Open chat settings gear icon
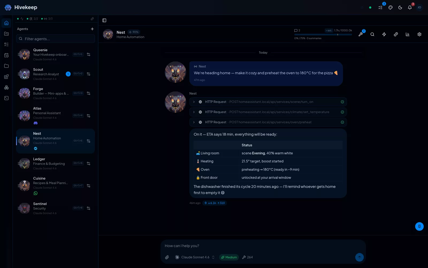Image resolution: width=428 pixels, height=268 pixels. point(419,34)
